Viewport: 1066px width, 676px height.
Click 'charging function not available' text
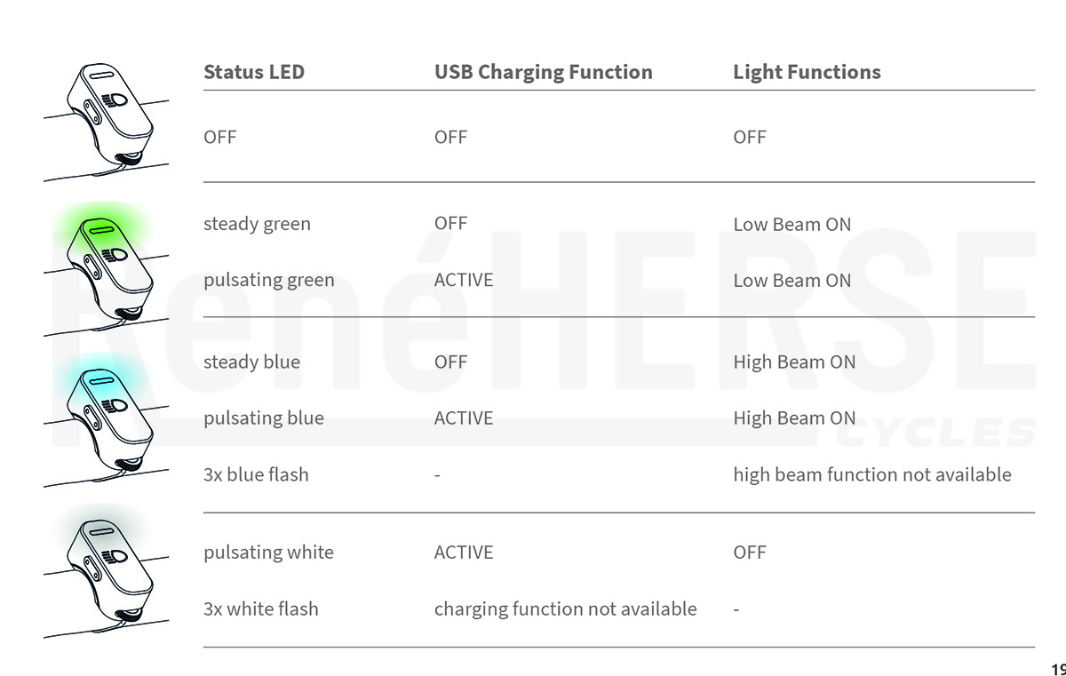click(565, 609)
